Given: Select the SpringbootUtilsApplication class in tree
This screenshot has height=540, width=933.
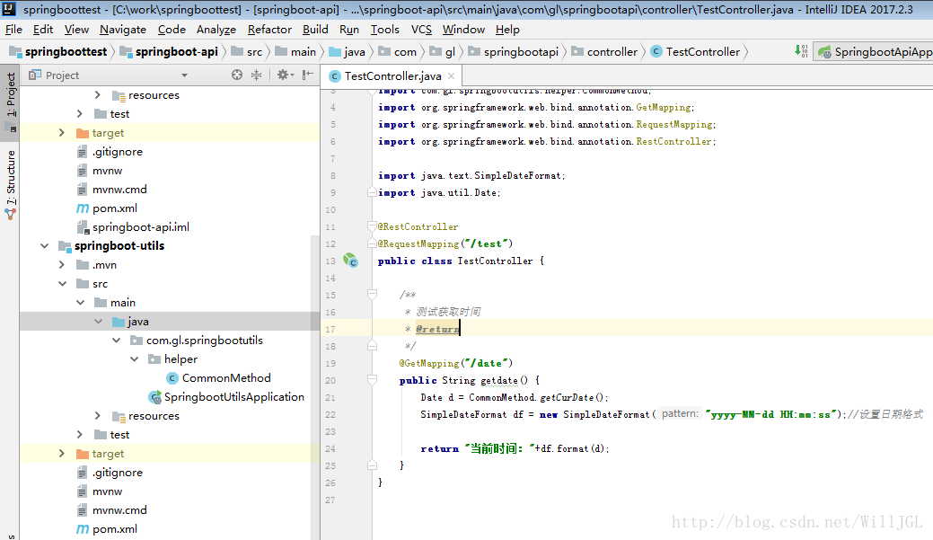Looking at the screenshot, I should tap(233, 397).
